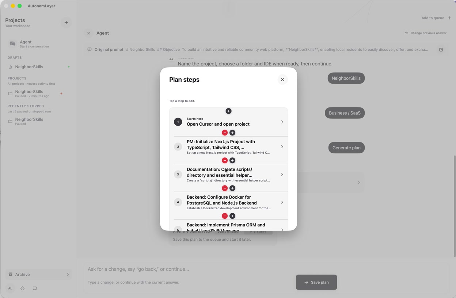This screenshot has width=456, height=298.
Task: Click the edit icon beside Original prompt
Action: coord(441,50)
